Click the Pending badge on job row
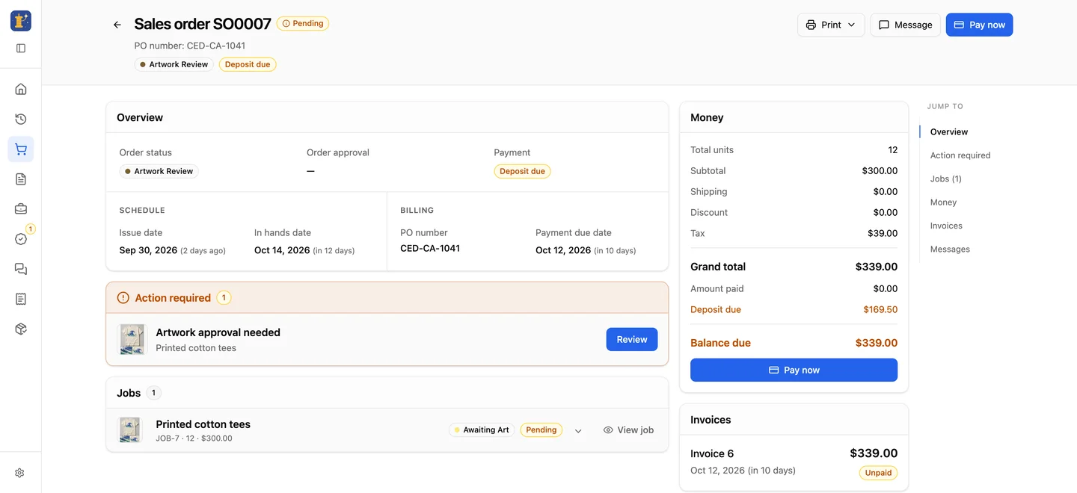Screen dimensions: 1077x493 pos(541,430)
